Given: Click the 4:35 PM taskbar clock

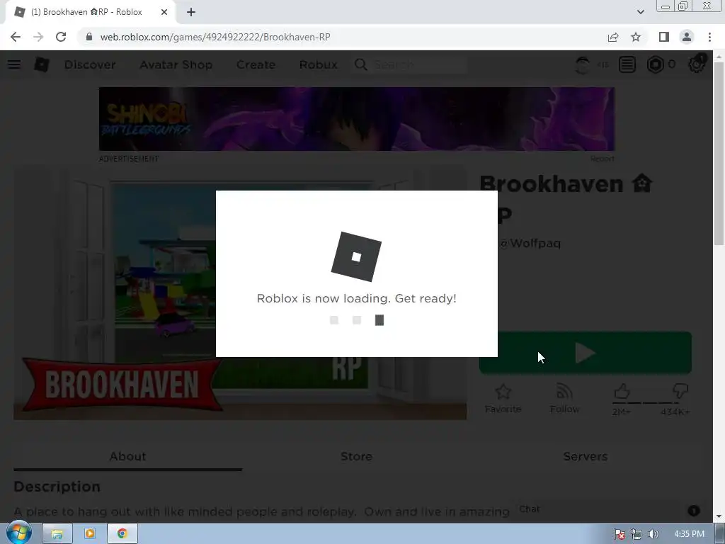Looking at the screenshot, I should coord(689,534).
